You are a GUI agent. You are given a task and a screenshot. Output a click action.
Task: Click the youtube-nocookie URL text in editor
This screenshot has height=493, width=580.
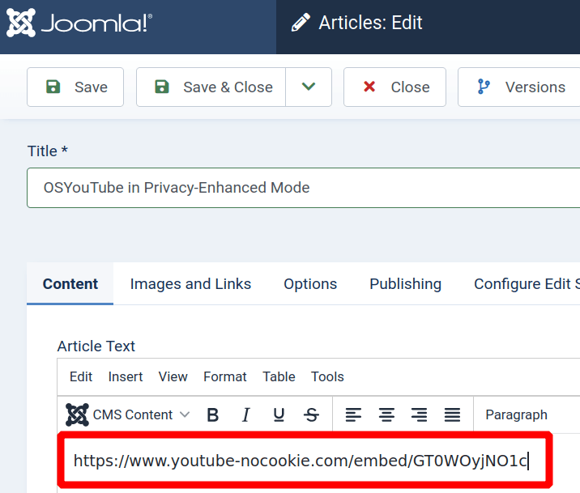tap(301, 461)
